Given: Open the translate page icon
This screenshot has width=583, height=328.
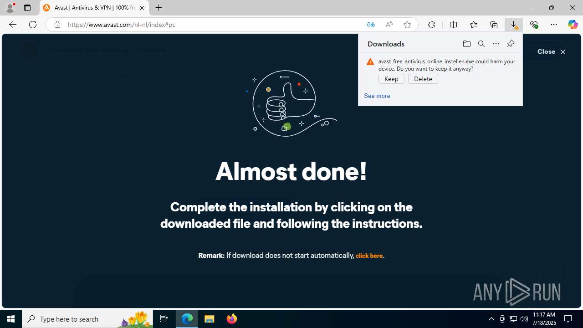Looking at the screenshot, I should tap(371, 25).
